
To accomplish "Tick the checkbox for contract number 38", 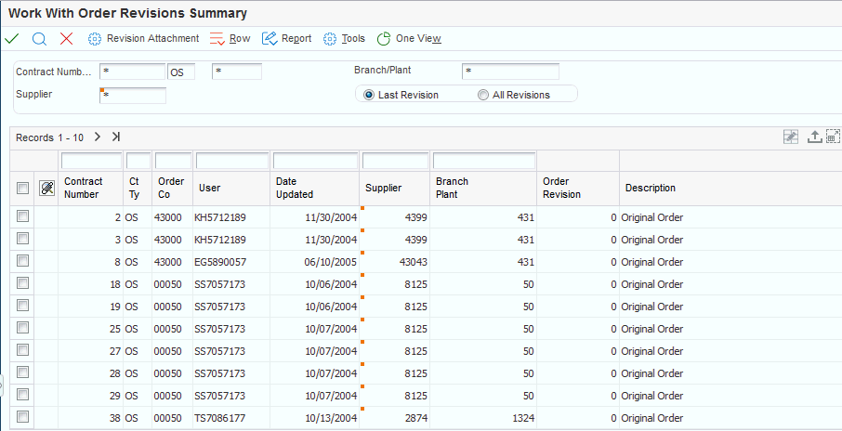I will [x=23, y=418].
